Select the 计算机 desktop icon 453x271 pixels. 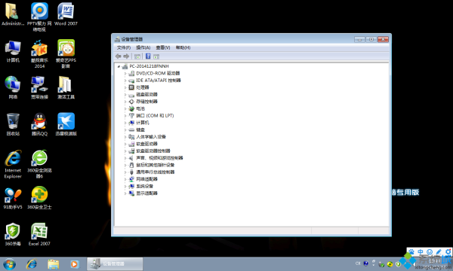pos(13,51)
